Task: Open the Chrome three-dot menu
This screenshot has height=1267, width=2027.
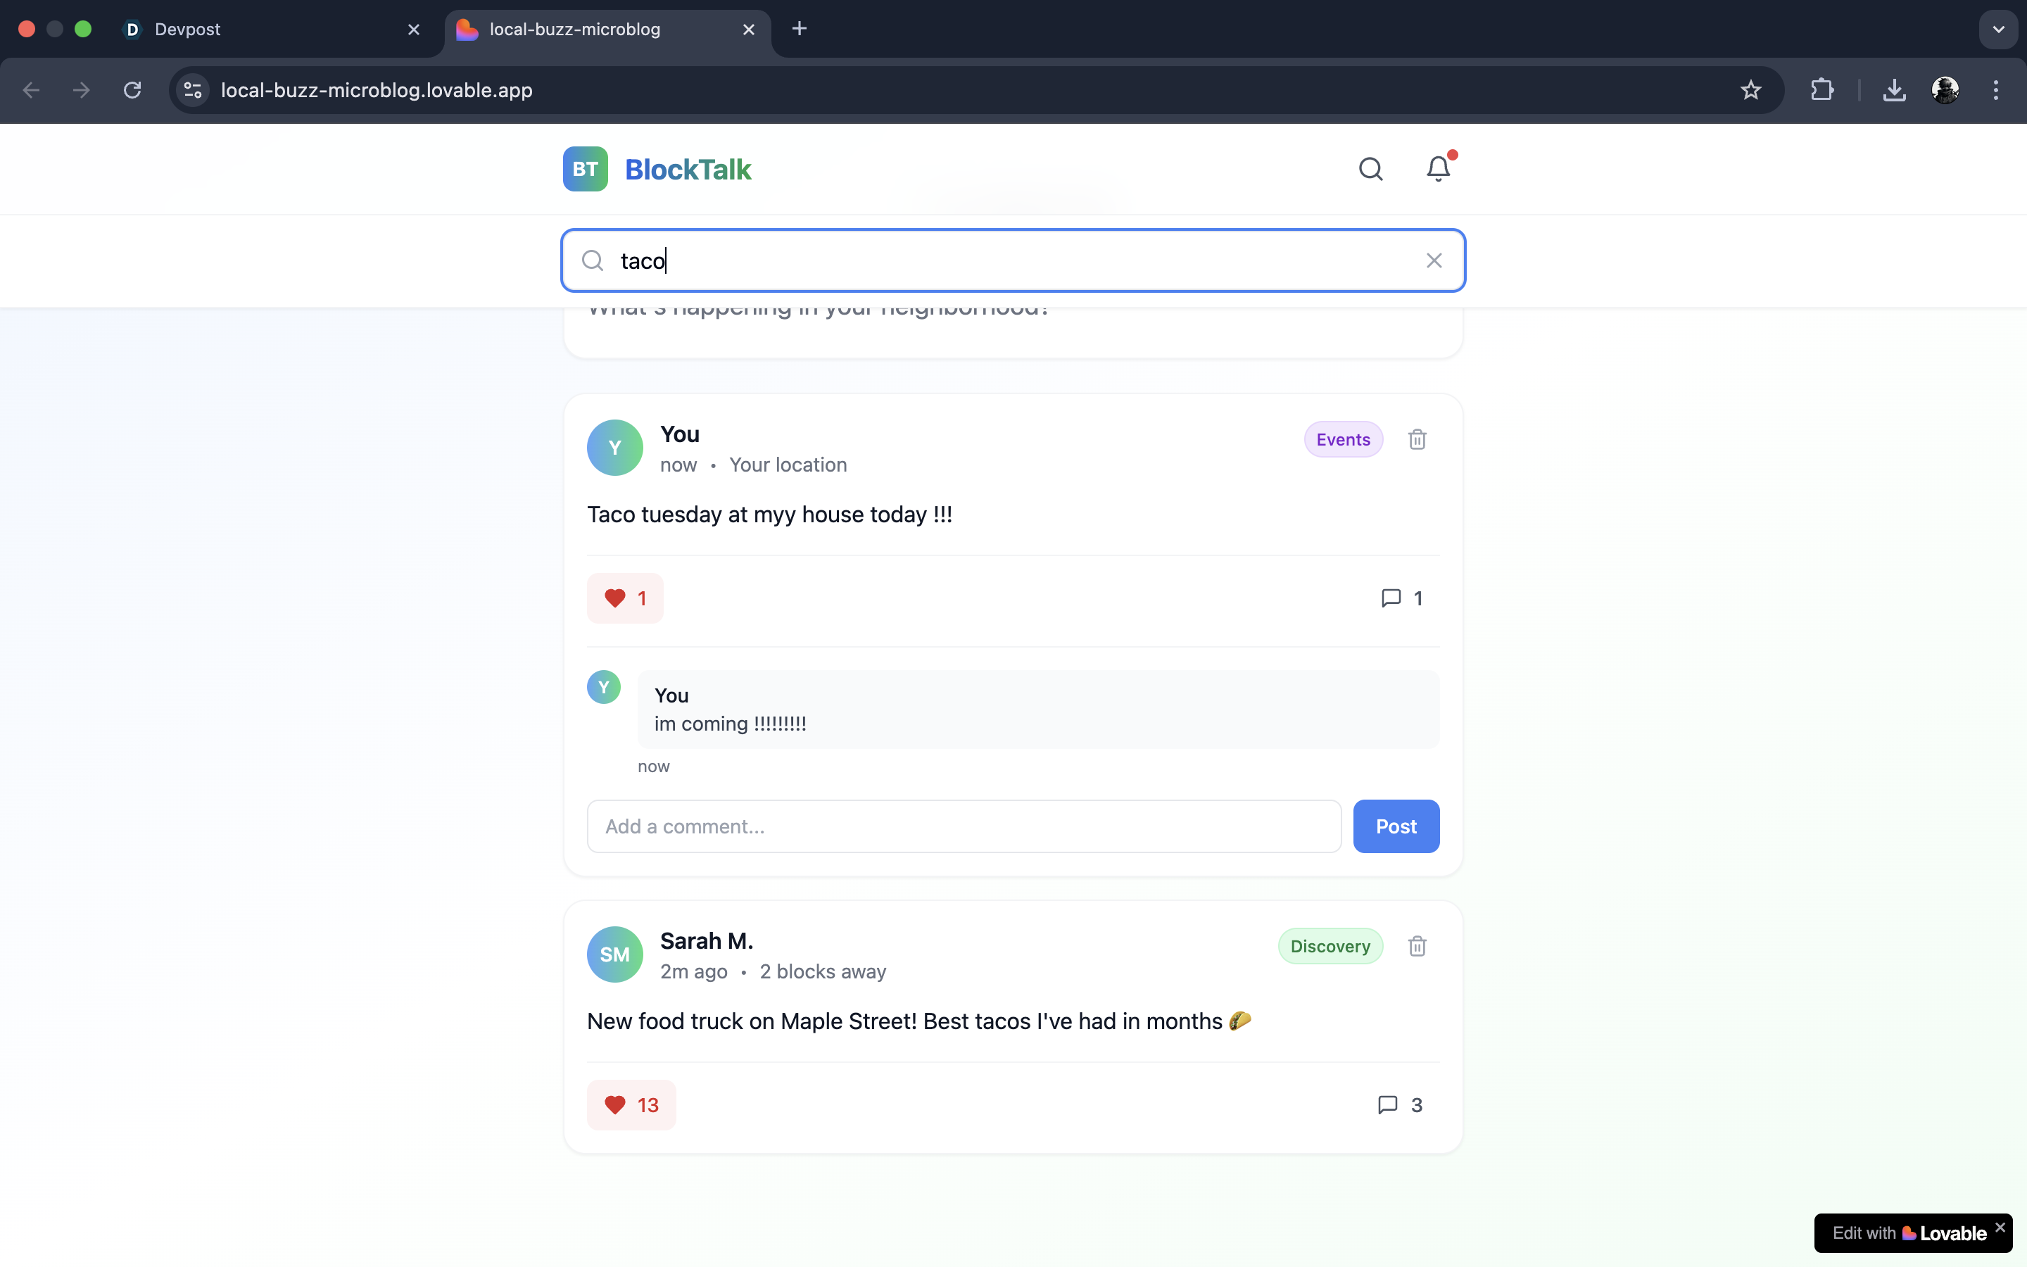Action: [1996, 91]
